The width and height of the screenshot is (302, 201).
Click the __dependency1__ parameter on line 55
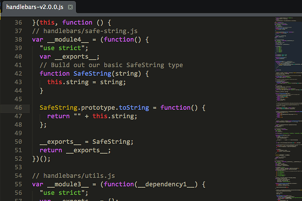click(x=166, y=184)
